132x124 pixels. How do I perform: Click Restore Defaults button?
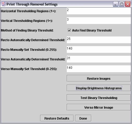pos(57,118)
